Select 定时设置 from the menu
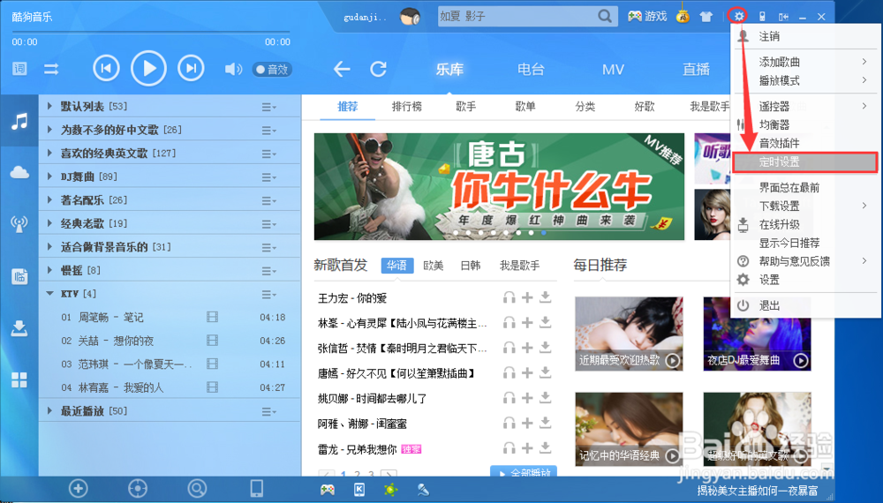The height and width of the screenshot is (503, 883). click(x=804, y=162)
